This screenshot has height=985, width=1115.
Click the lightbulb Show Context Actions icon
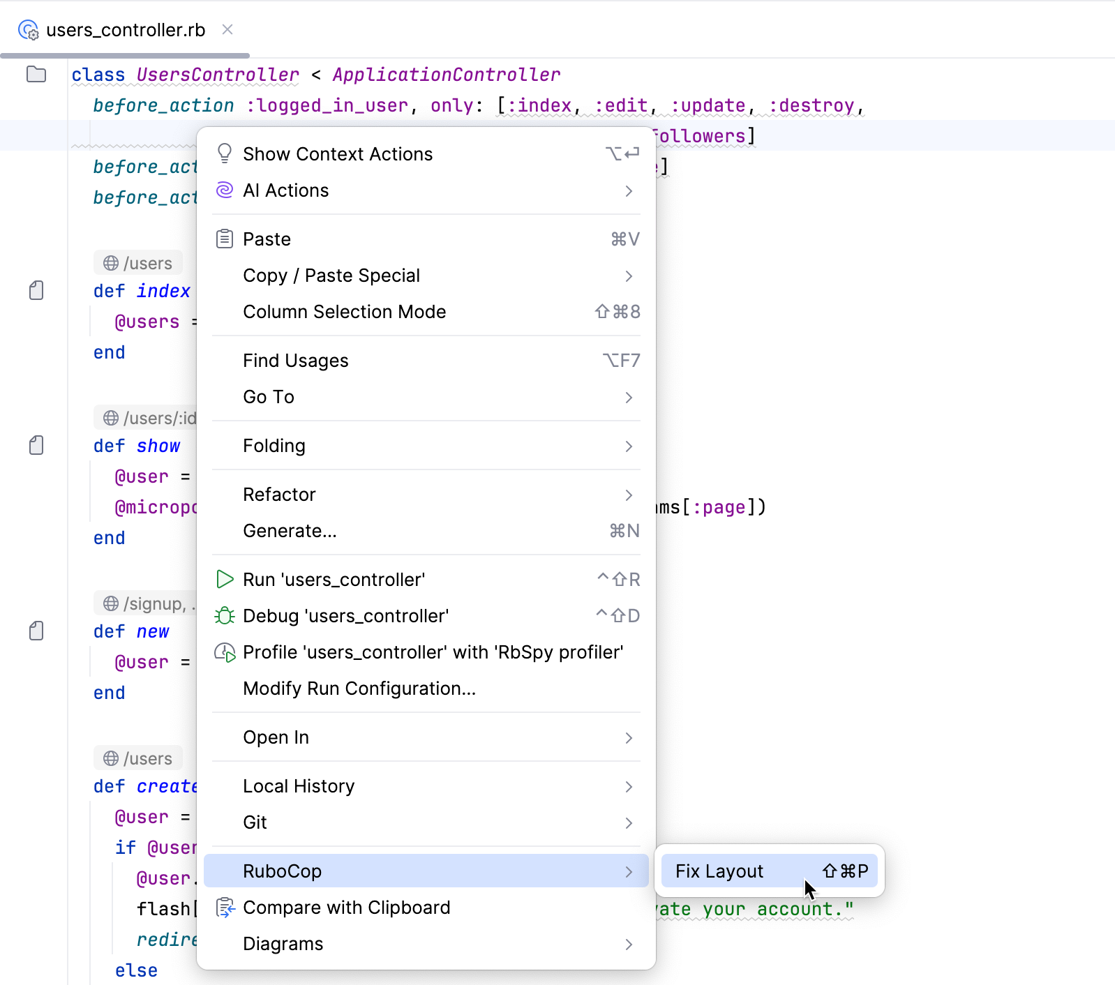tap(224, 153)
